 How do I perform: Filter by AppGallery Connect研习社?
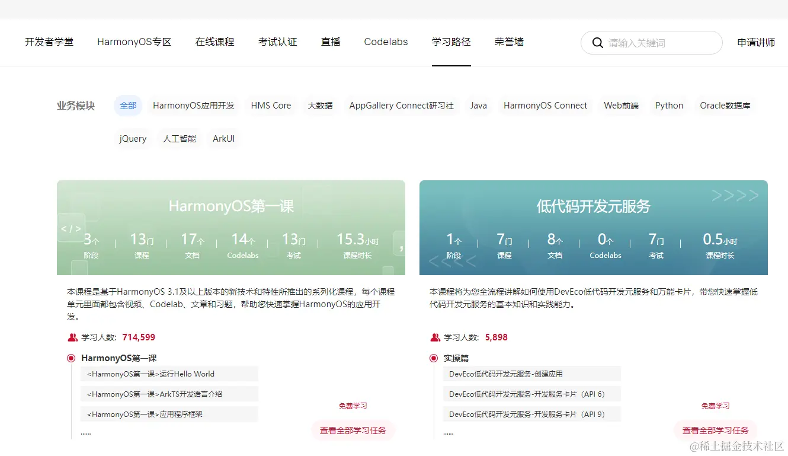pyautogui.click(x=402, y=106)
